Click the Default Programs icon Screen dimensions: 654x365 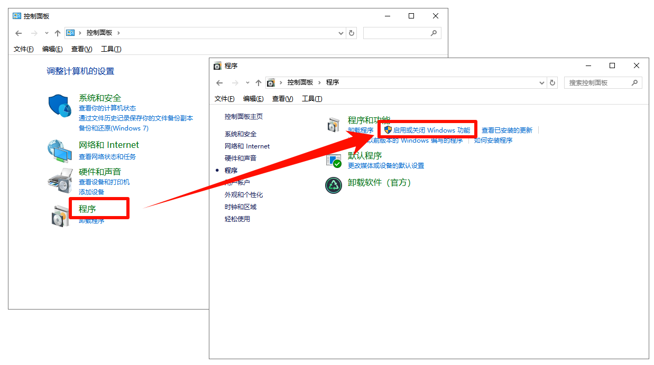click(334, 160)
